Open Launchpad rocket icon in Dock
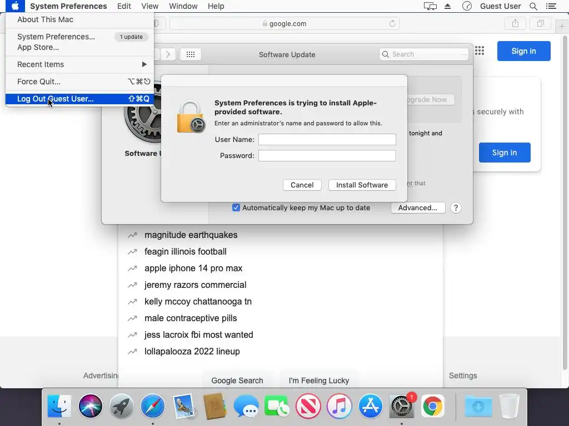The width and height of the screenshot is (569, 426). click(122, 406)
